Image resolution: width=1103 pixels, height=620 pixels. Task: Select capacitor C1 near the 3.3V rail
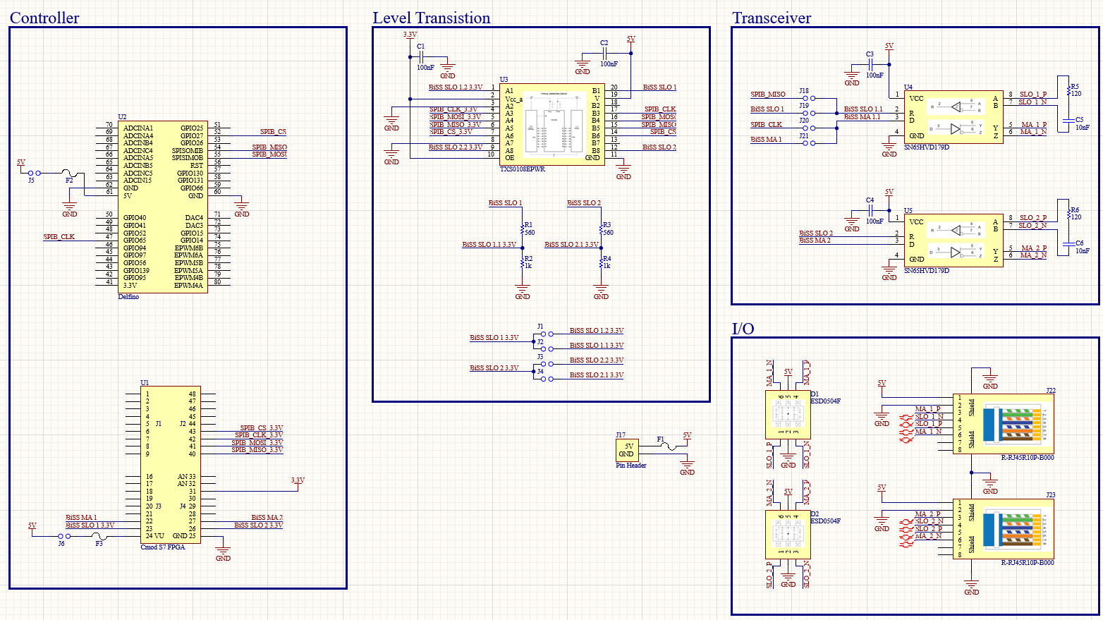tap(421, 58)
